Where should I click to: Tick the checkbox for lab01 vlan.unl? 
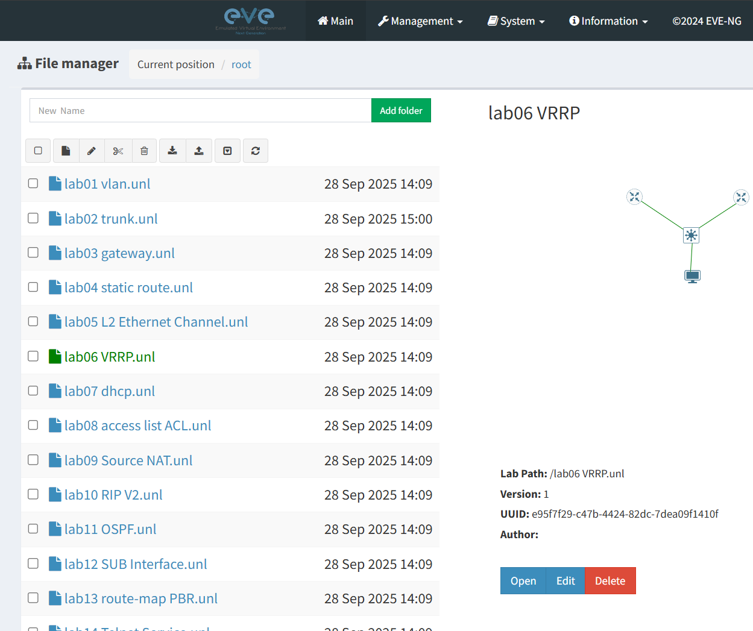[x=33, y=183]
